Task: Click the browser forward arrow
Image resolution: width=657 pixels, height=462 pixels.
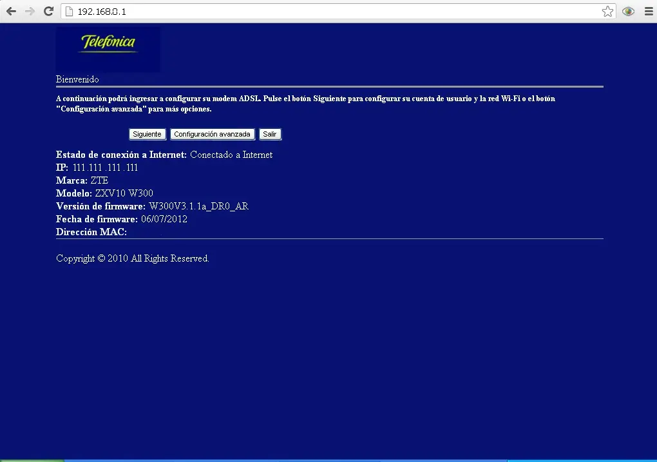Action: (x=30, y=12)
